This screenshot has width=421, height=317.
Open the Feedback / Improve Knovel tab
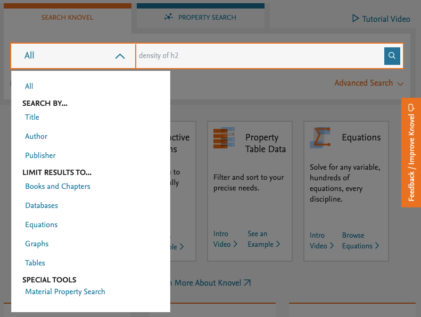point(410,153)
